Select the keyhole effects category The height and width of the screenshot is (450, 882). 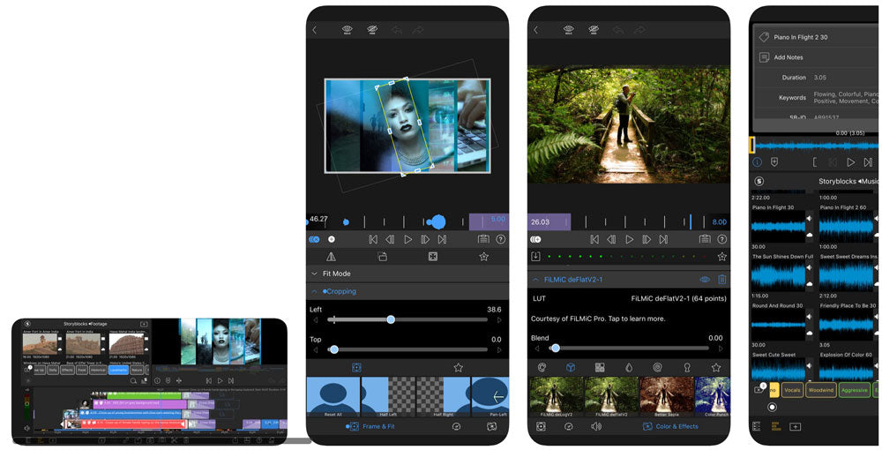click(x=687, y=367)
